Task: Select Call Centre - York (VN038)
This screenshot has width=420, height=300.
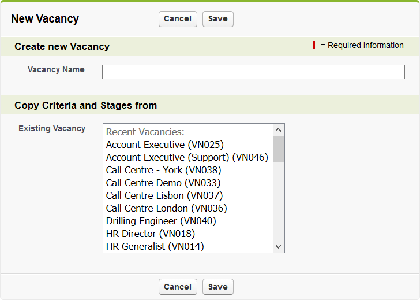Action: (x=163, y=170)
